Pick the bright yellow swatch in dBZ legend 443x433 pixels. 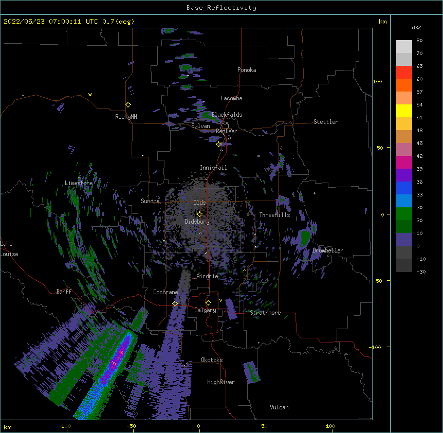(x=404, y=111)
